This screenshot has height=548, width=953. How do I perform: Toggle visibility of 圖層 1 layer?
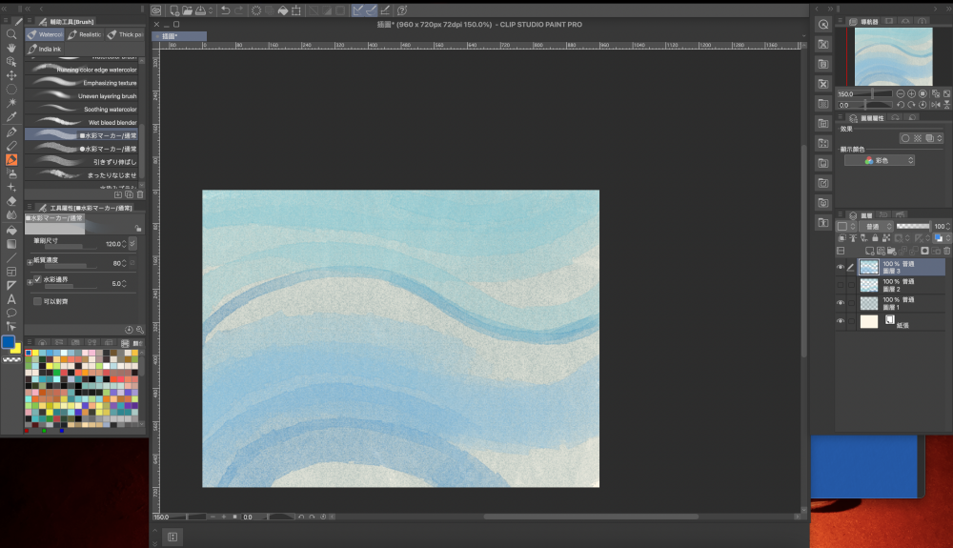tap(841, 302)
